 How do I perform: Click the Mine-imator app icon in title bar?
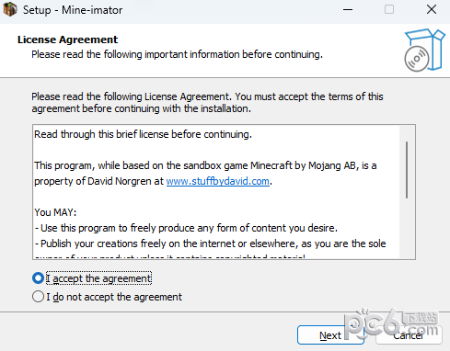[x=10, y=9]
